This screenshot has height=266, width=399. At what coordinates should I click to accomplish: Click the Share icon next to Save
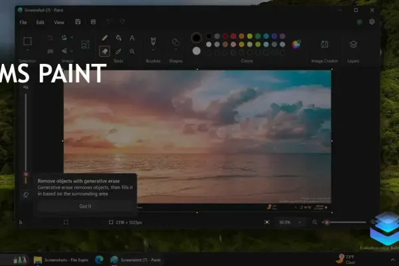click(x=93, y=22)
